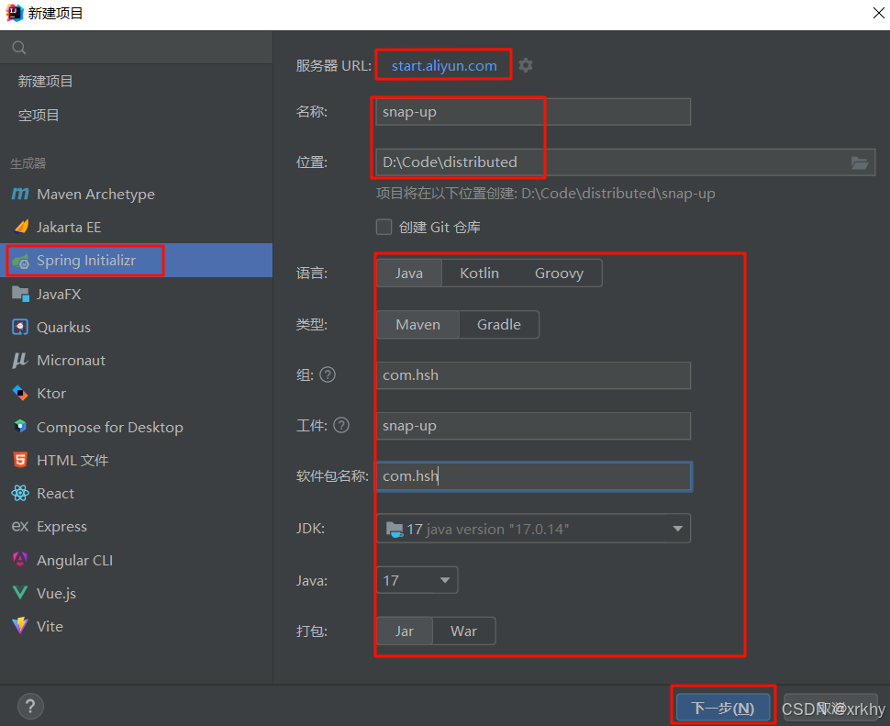Click the Quarkus generator icon
Viewport: 890px width, 726px height.
(x=20, y=328)
